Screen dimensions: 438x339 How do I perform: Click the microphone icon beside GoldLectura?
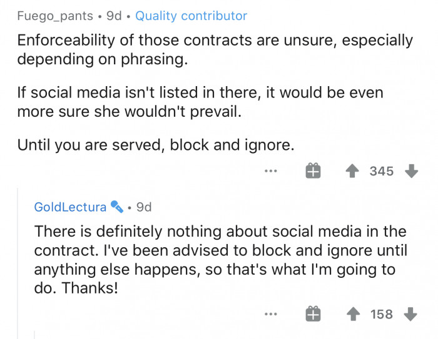117,207
